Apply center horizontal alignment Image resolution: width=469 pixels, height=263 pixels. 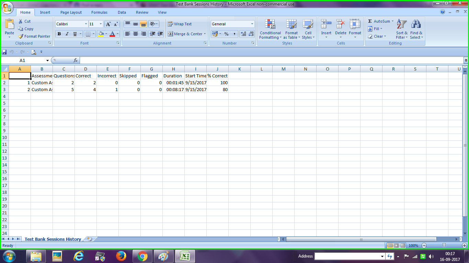pos(136,34)
